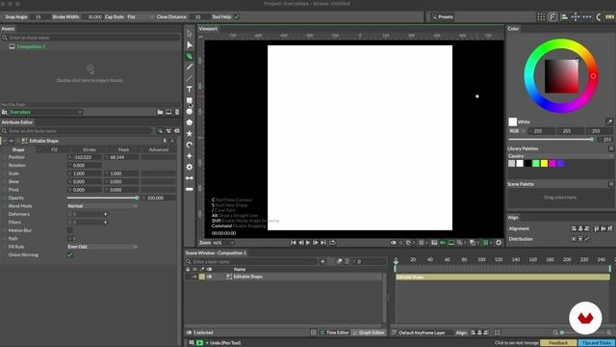Jump to the last frame
This screenshot has height=347, width=616.
point(323,243)
